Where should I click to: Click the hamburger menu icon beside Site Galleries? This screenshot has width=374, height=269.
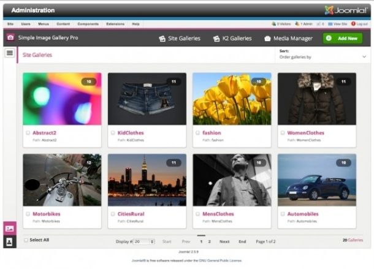click(9, 53)
